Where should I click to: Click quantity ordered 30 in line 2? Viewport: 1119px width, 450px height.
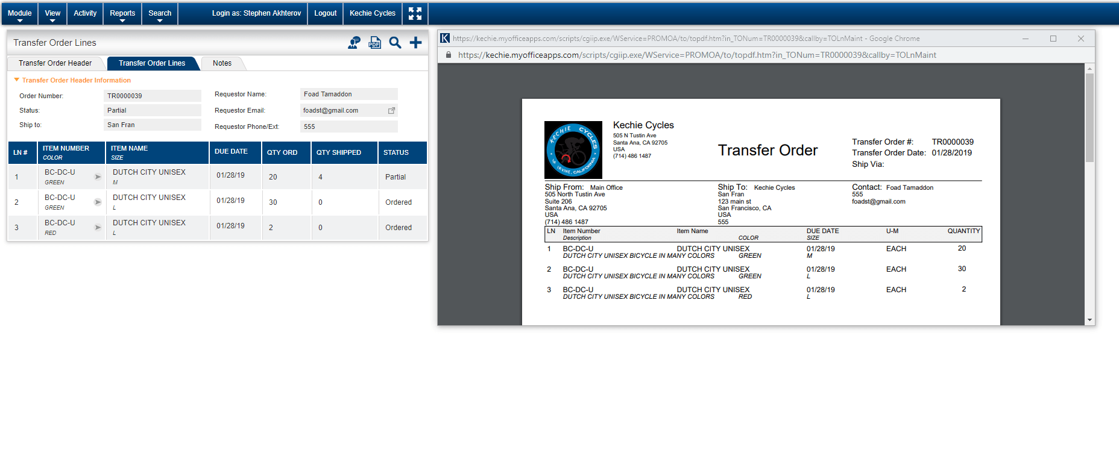click(x=273, y=202)
